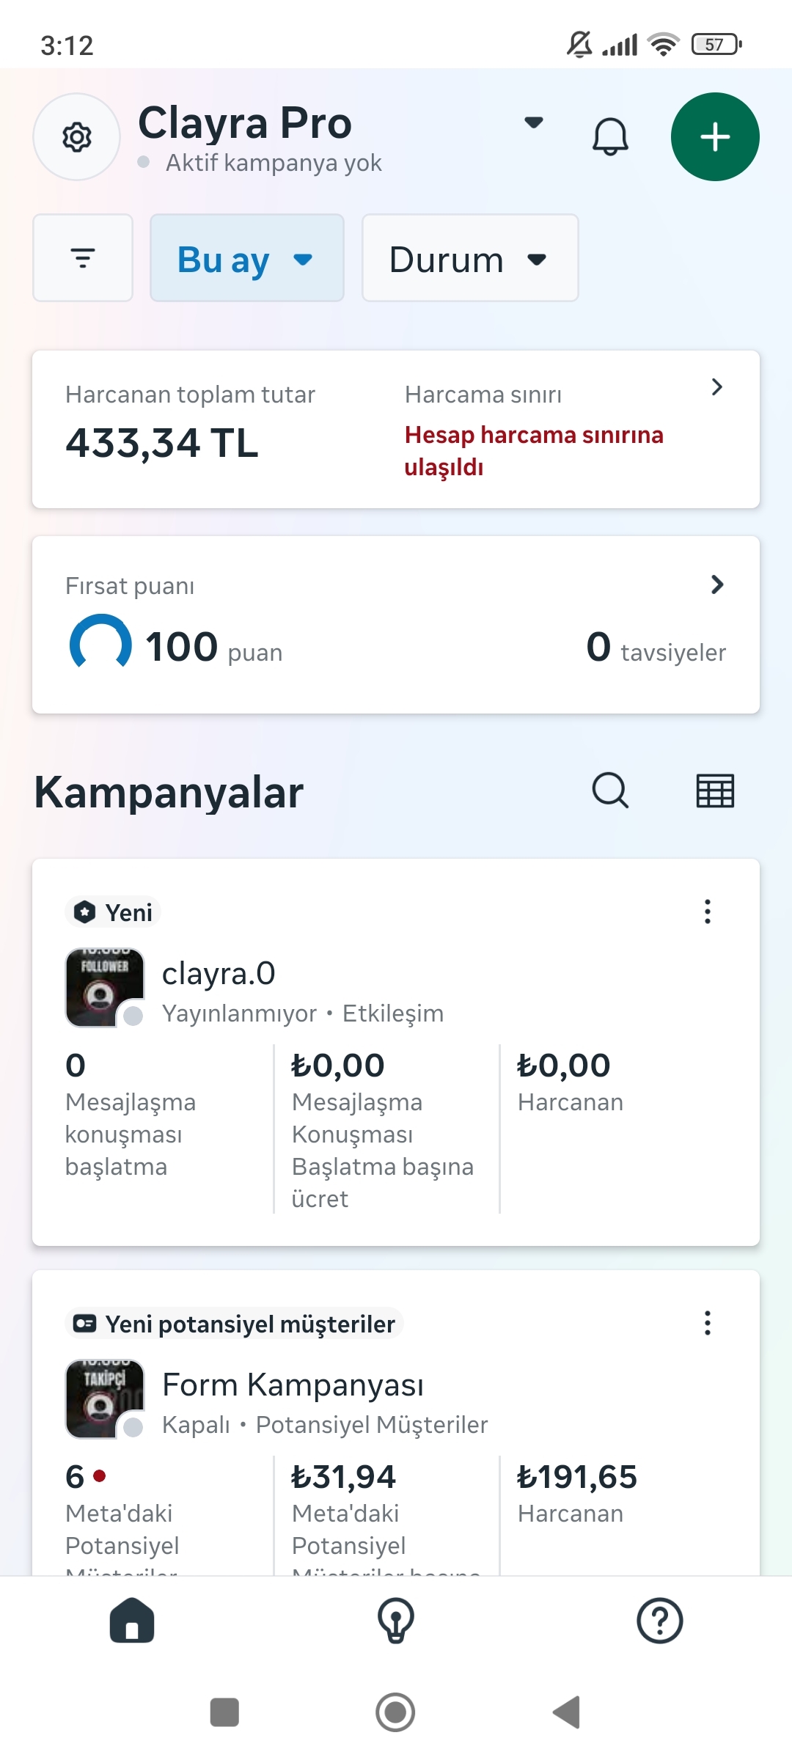
Task: Open the clayra.0 campaign thumbnail
Action: [105, 988]
